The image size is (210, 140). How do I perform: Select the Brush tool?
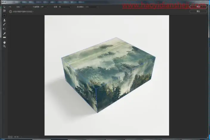(4, 24)
